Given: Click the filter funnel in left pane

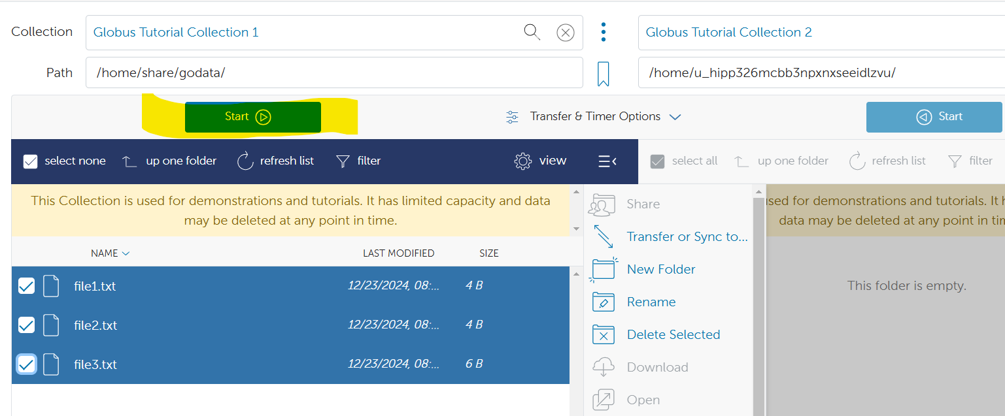Looking at the screenshot, I should (343, 161).
